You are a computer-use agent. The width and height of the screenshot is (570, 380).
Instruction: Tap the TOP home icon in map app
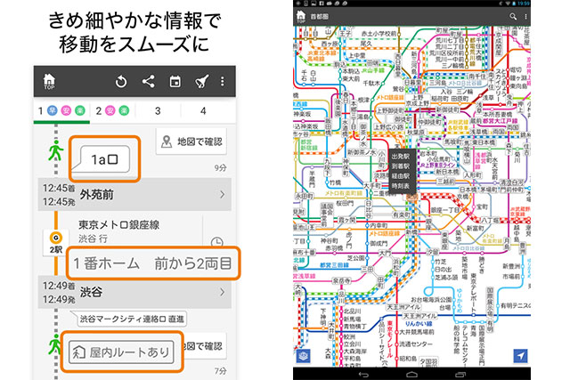(301, 16)
